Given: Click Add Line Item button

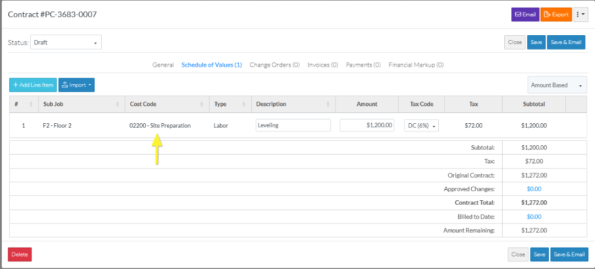Looking at the screenshot, I should point(33,85).
